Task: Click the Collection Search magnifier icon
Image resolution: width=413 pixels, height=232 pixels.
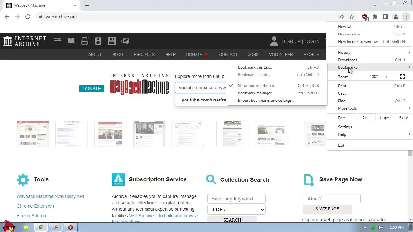Action: point(211,179)
